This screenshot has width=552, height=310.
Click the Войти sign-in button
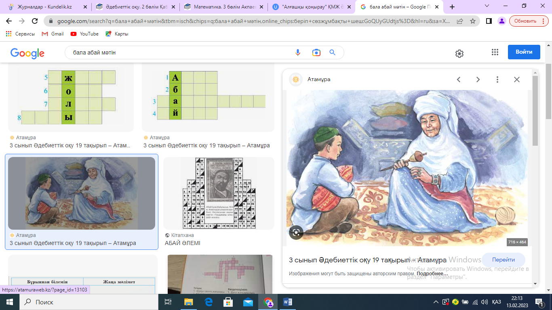coord(524,52)
